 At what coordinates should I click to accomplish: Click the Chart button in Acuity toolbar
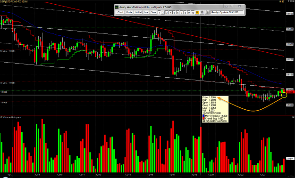(x=120, y=12)
